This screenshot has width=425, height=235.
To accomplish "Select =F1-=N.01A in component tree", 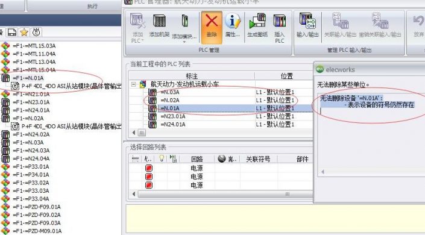I will pyautogui.click(x=28, y=78).
